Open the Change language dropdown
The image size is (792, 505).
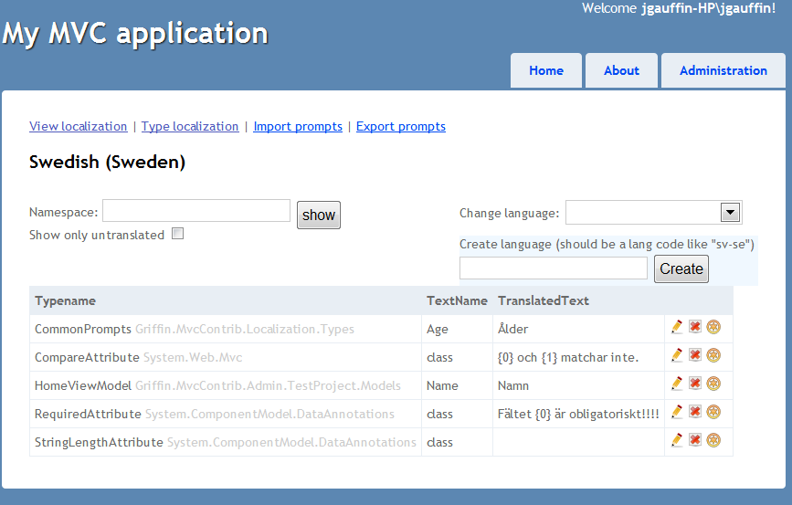[x=653, y=213]
